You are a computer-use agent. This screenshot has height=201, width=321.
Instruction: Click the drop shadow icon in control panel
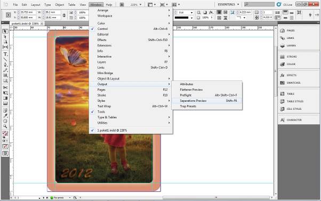(205, 12)
